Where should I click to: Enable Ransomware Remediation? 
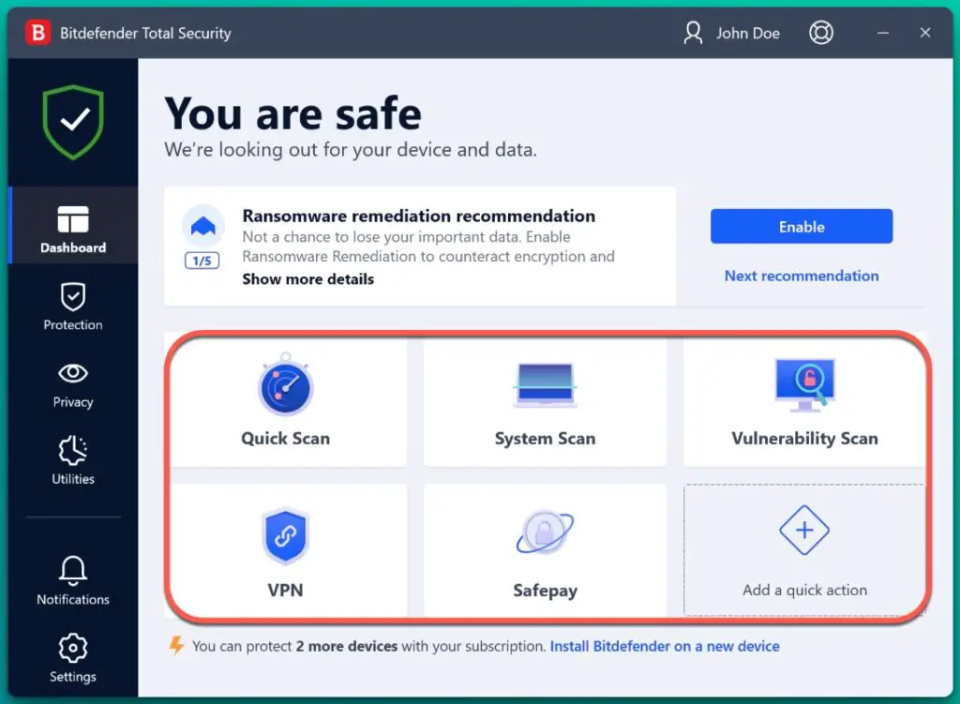[801, 226]
